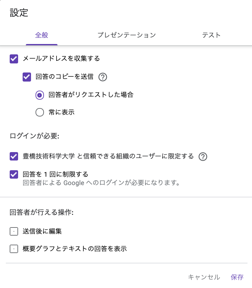The image size is (252, 288).
Task: Toggle メールアドレスを収集する checkbox
Action: pyautogui.click(x=14, y=59)
